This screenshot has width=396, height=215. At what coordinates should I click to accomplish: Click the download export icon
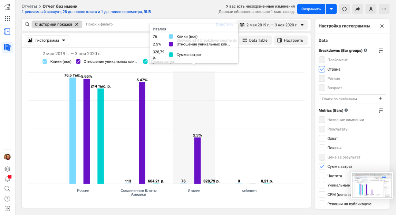point(371,9)
